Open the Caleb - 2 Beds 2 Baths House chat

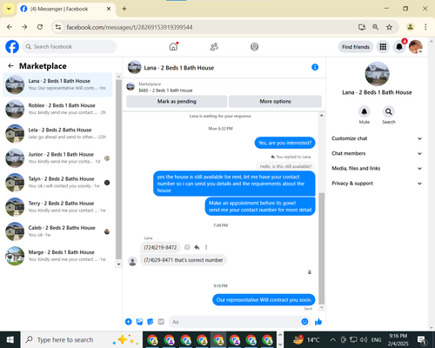57,231
